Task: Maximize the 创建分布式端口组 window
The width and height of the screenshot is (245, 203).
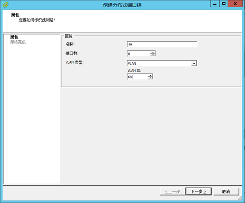Action: pos(224,4)
